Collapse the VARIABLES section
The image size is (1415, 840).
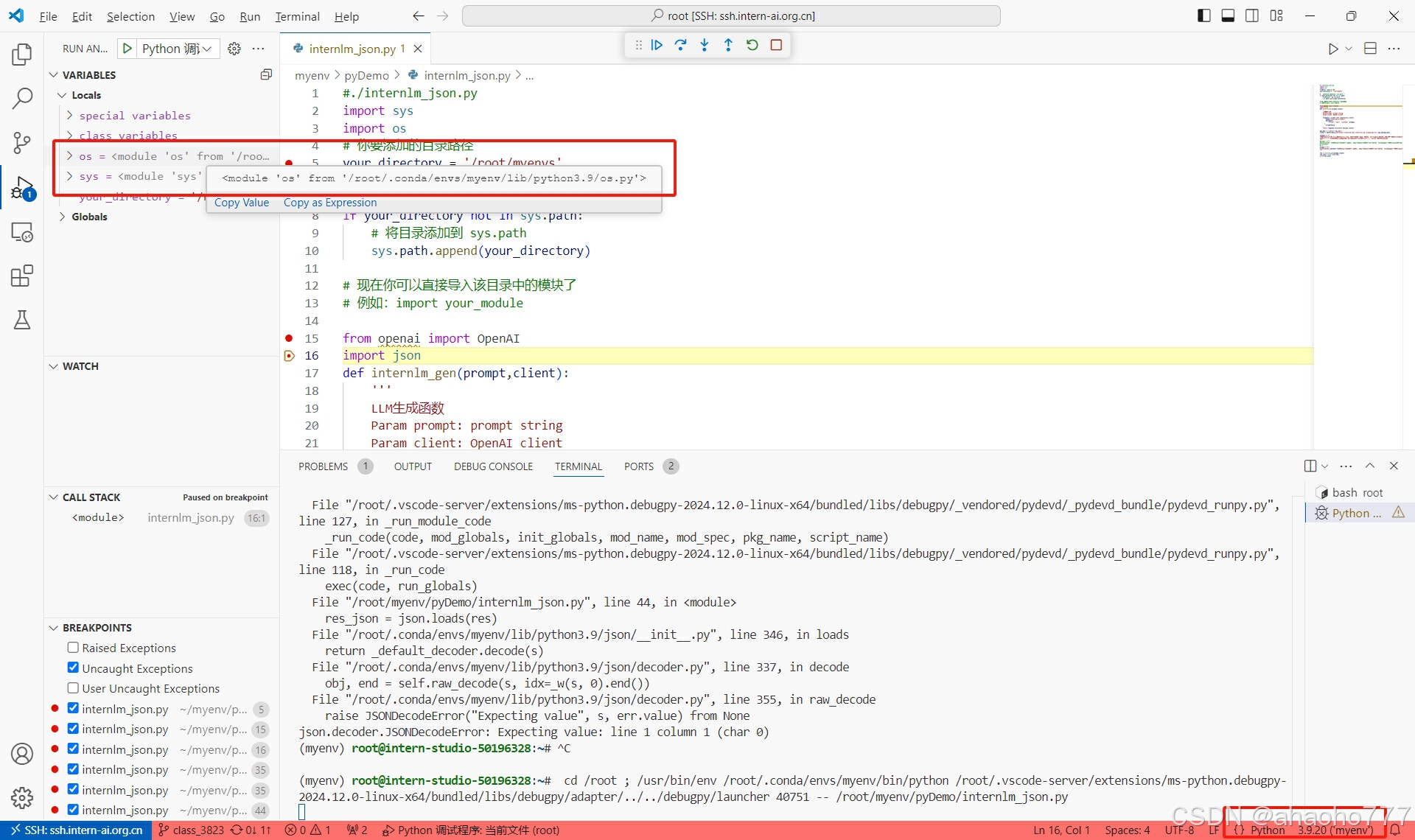[x=54, y=75]
